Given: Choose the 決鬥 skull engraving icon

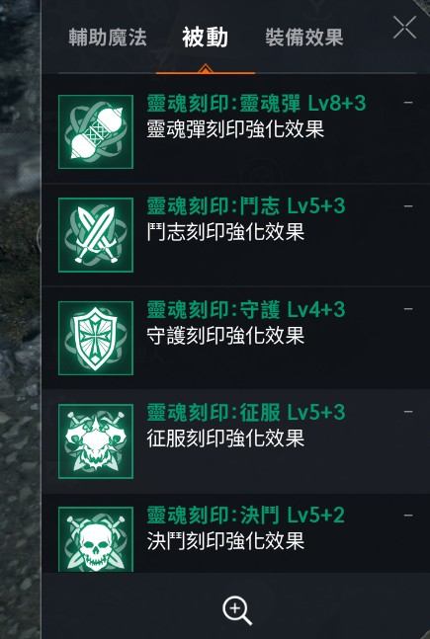Looking at the screenshot, I should tap(96, 538).
